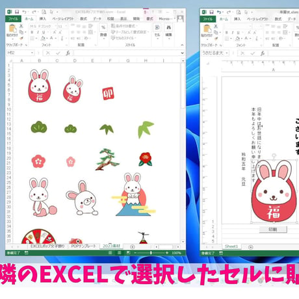Click borders icon in left window
The height and width of the screenshot is (299, 299).
(x=32, y=38)
